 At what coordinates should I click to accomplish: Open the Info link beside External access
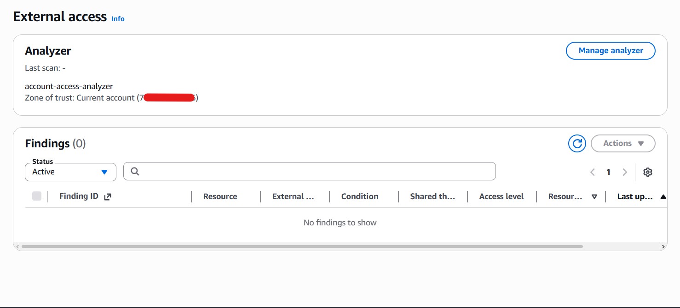coord(118,19)
